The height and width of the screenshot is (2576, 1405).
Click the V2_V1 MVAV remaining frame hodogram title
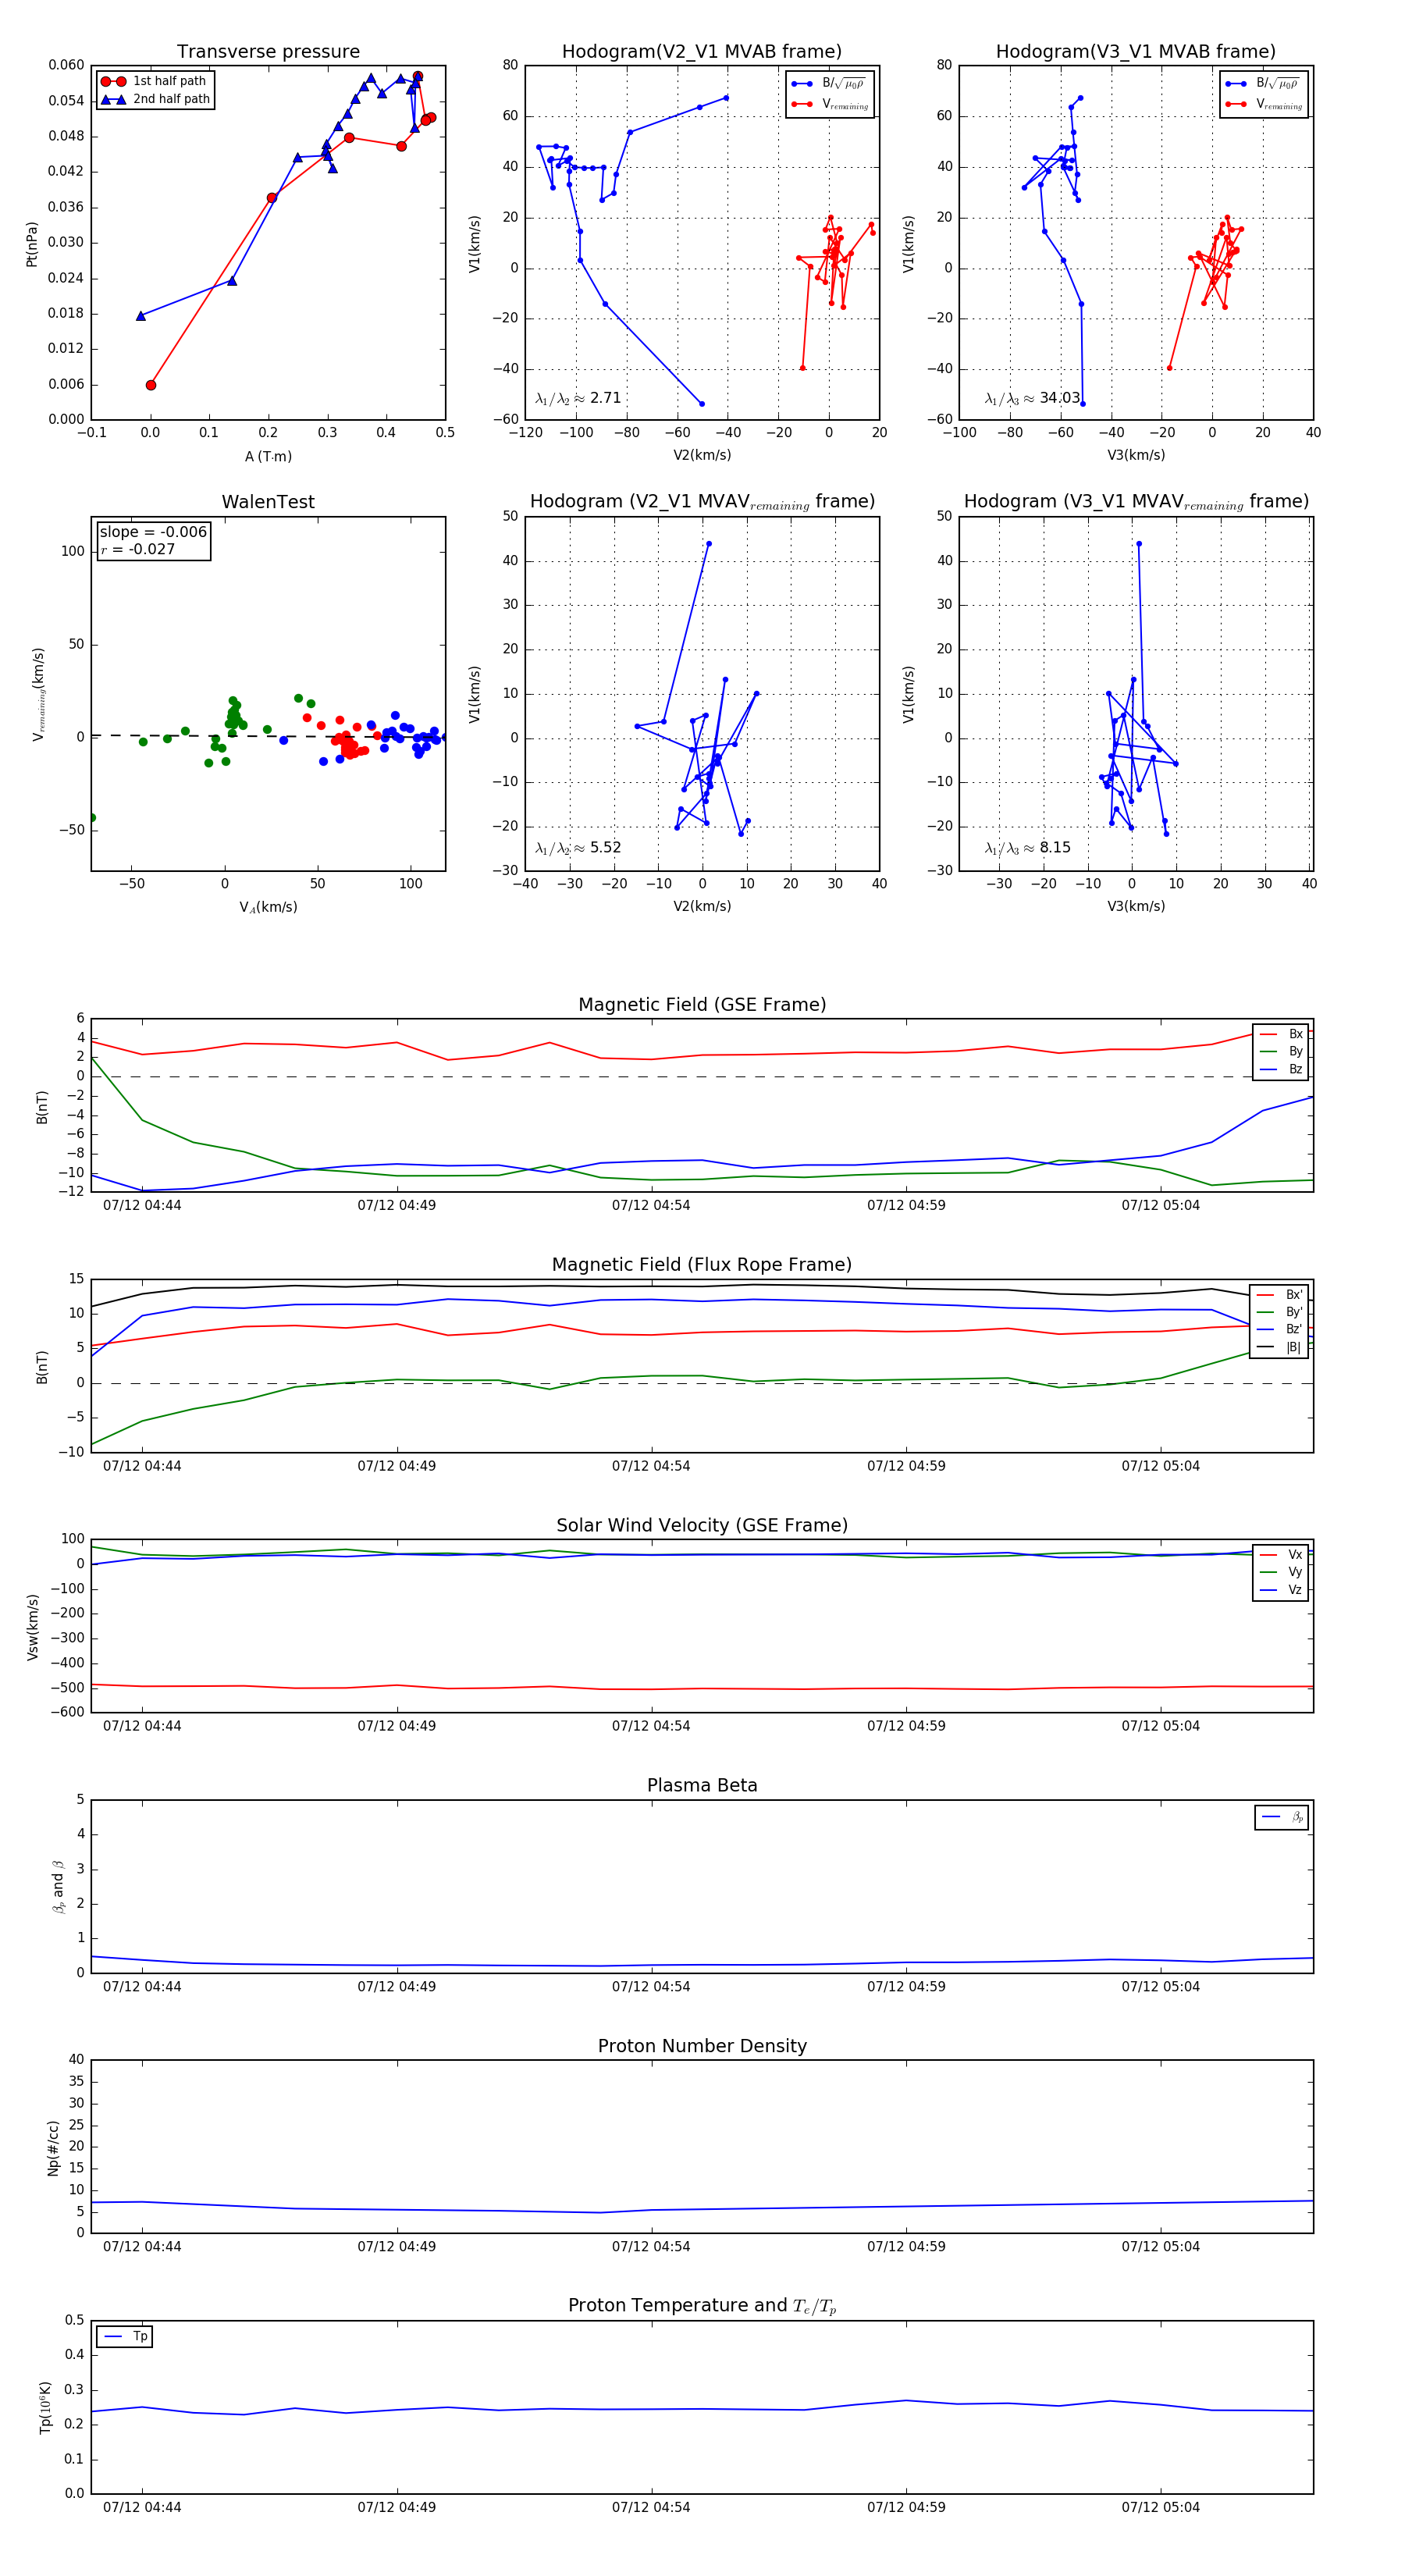pyautogui.click(x=702, y=502)
